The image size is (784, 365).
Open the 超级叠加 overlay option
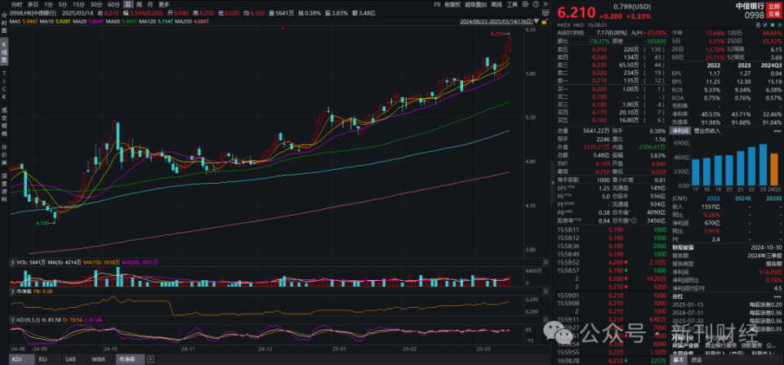[x=475, y=4]
